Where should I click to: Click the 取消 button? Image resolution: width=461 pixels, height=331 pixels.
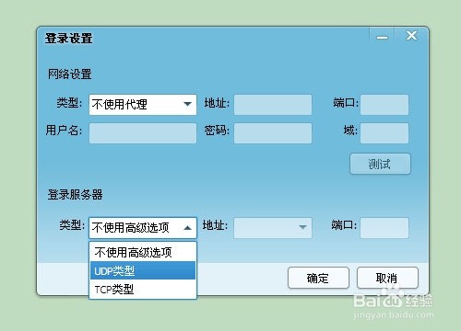[x=387, y=278]
